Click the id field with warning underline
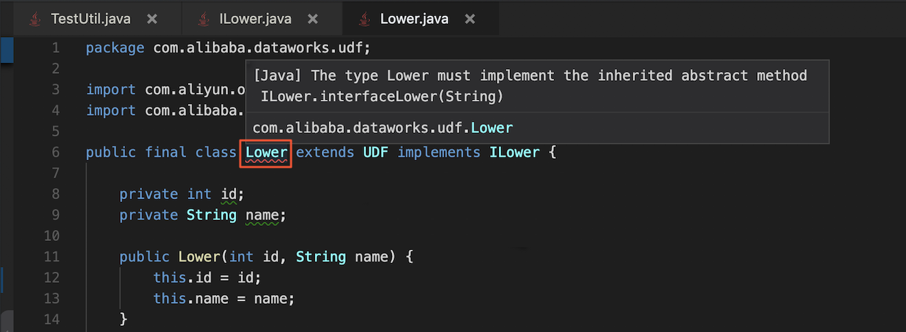906x332 pixels. [229, 194]
